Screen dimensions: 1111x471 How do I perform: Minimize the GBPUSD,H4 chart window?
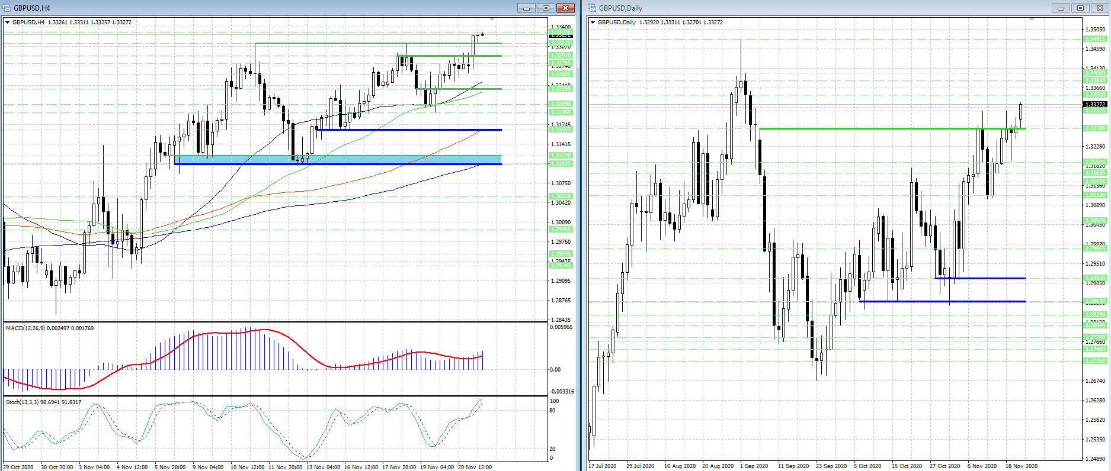point(526,8)
